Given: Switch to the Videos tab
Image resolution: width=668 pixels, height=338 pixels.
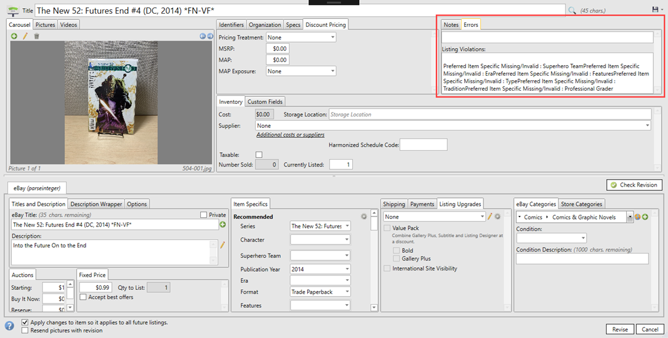Looking at the screenshot, I should pyautogui.click(x=69, y=24).
